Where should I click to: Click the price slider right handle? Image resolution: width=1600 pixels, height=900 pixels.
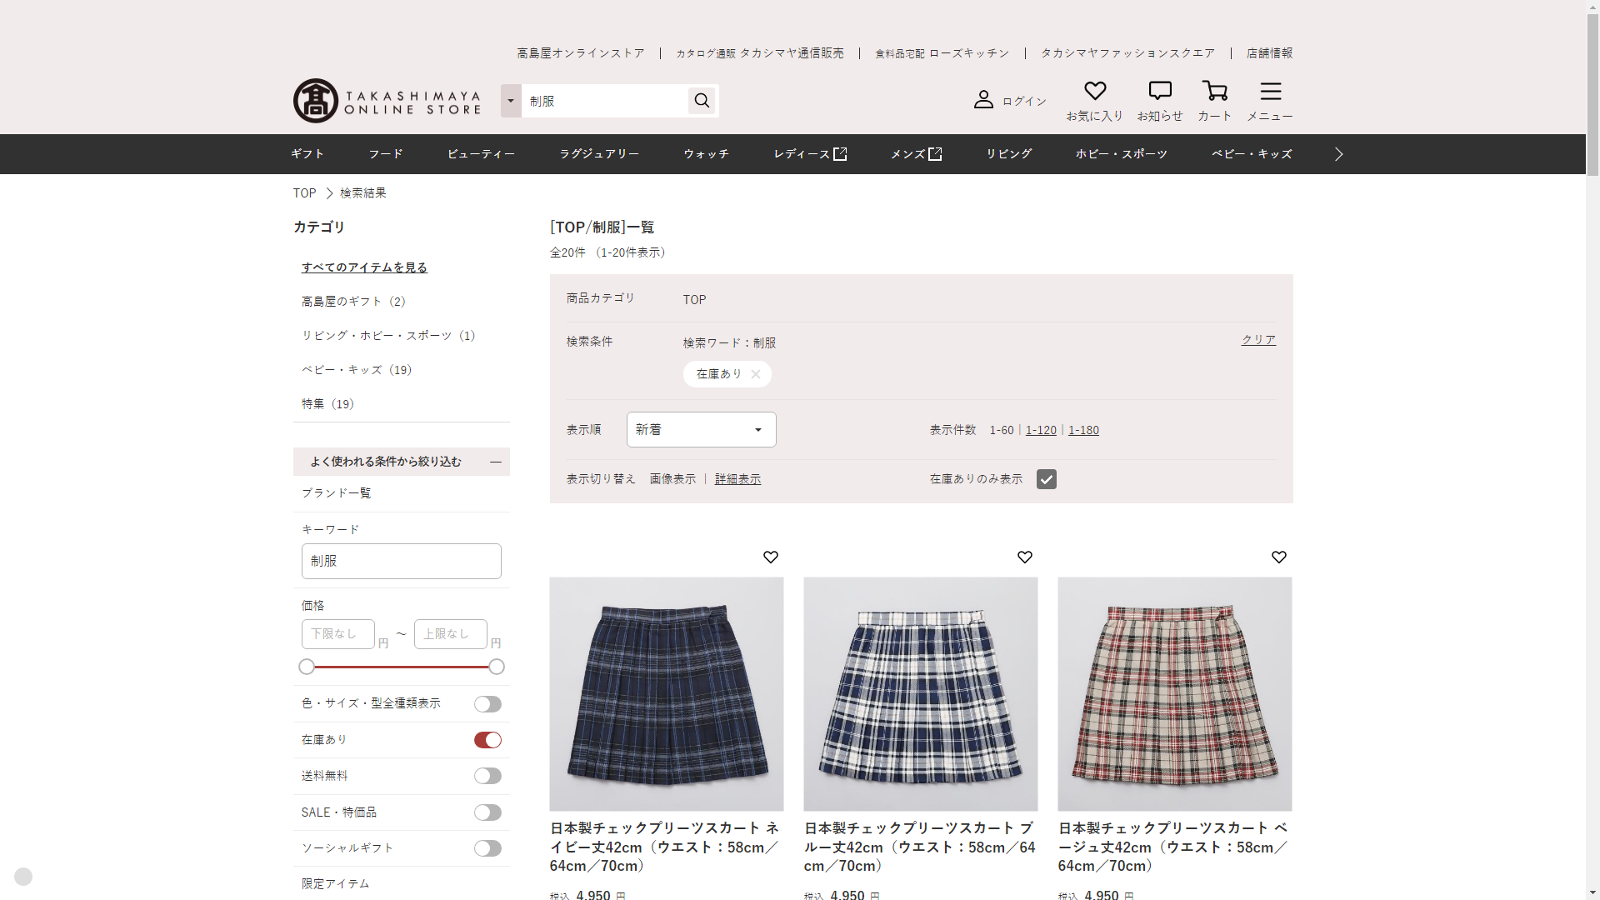point(497,667)
